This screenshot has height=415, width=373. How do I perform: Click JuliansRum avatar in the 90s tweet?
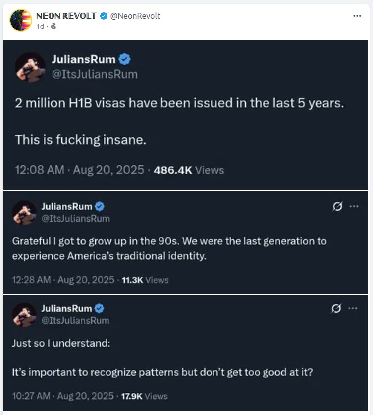[24, 213]
